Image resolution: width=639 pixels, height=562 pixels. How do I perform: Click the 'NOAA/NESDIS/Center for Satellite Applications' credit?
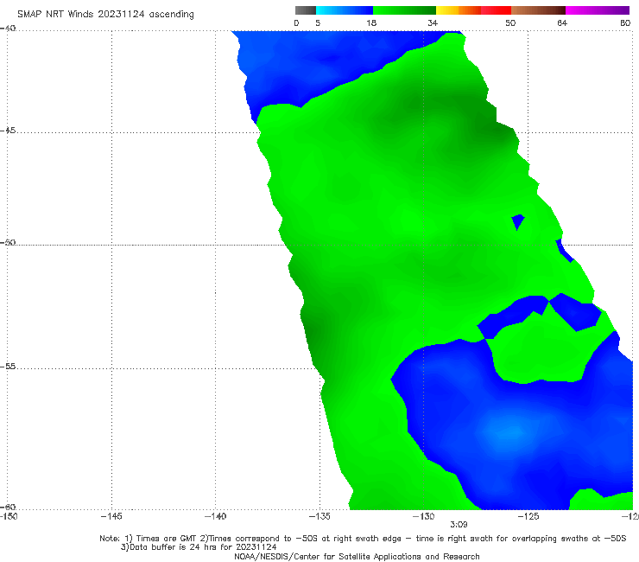357,556
